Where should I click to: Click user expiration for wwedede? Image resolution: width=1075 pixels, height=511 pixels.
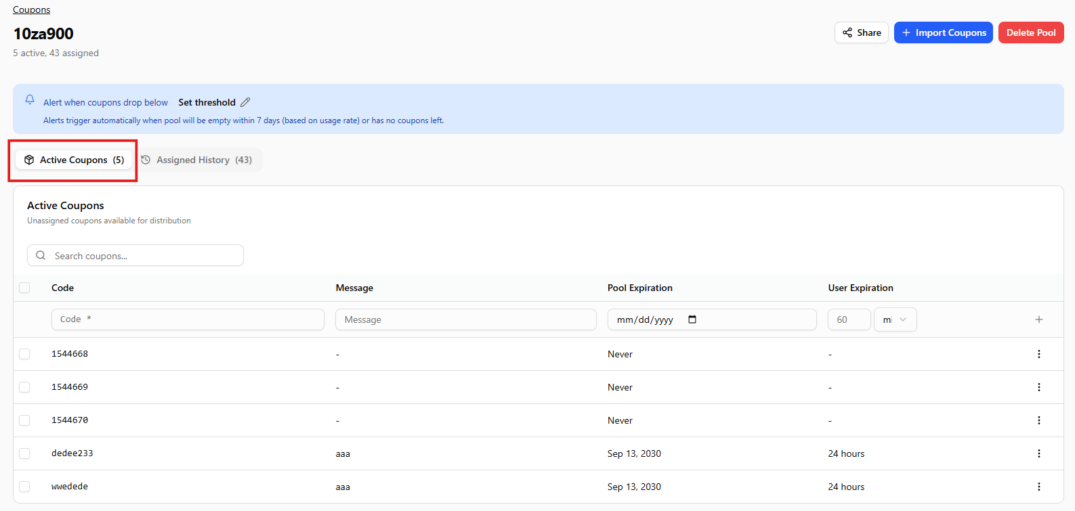click(846, 487)
